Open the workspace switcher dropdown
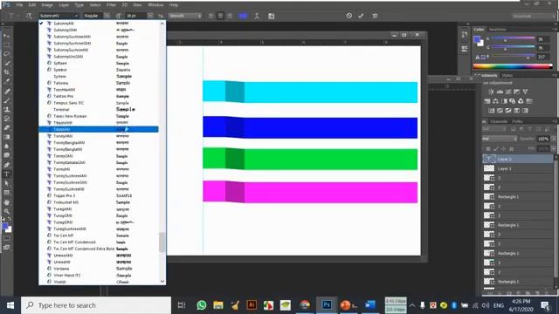 pyautogui.click(x=534, y=16)
